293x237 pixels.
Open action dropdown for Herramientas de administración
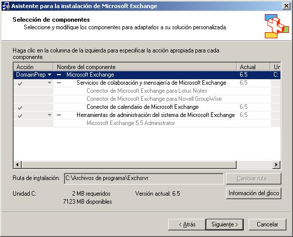click(x=49, y=115)
